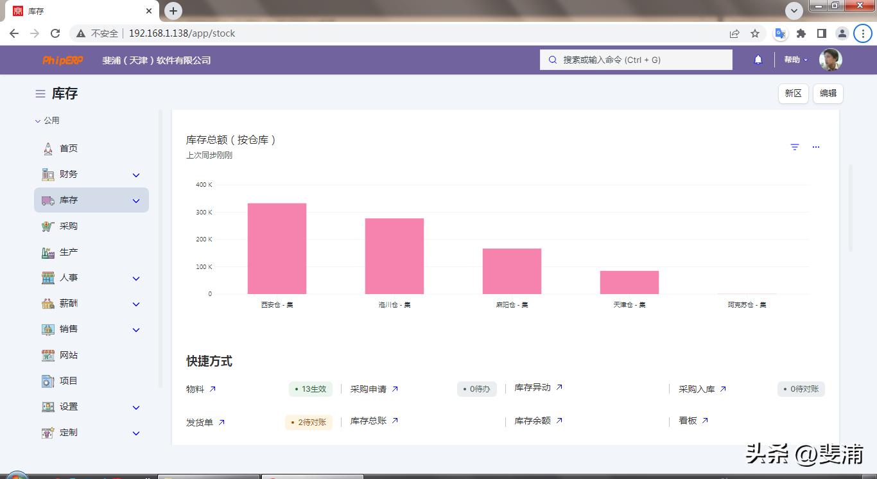Open the 首页 home icon in sidebar

(48, 148)
